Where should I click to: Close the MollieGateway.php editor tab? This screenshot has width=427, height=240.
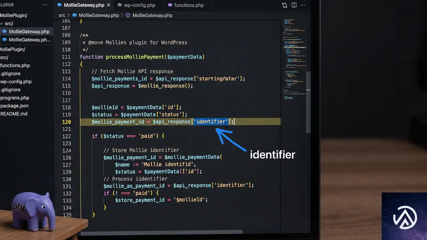[108, 5]
